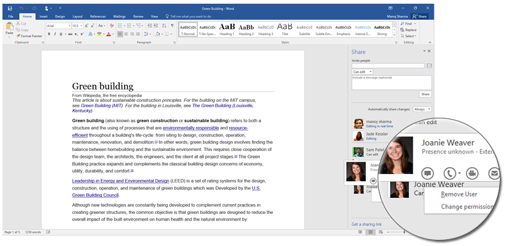This screenshot has width=506, height=246.
Task: Click the red font color button
Action: tap(109, 34)
